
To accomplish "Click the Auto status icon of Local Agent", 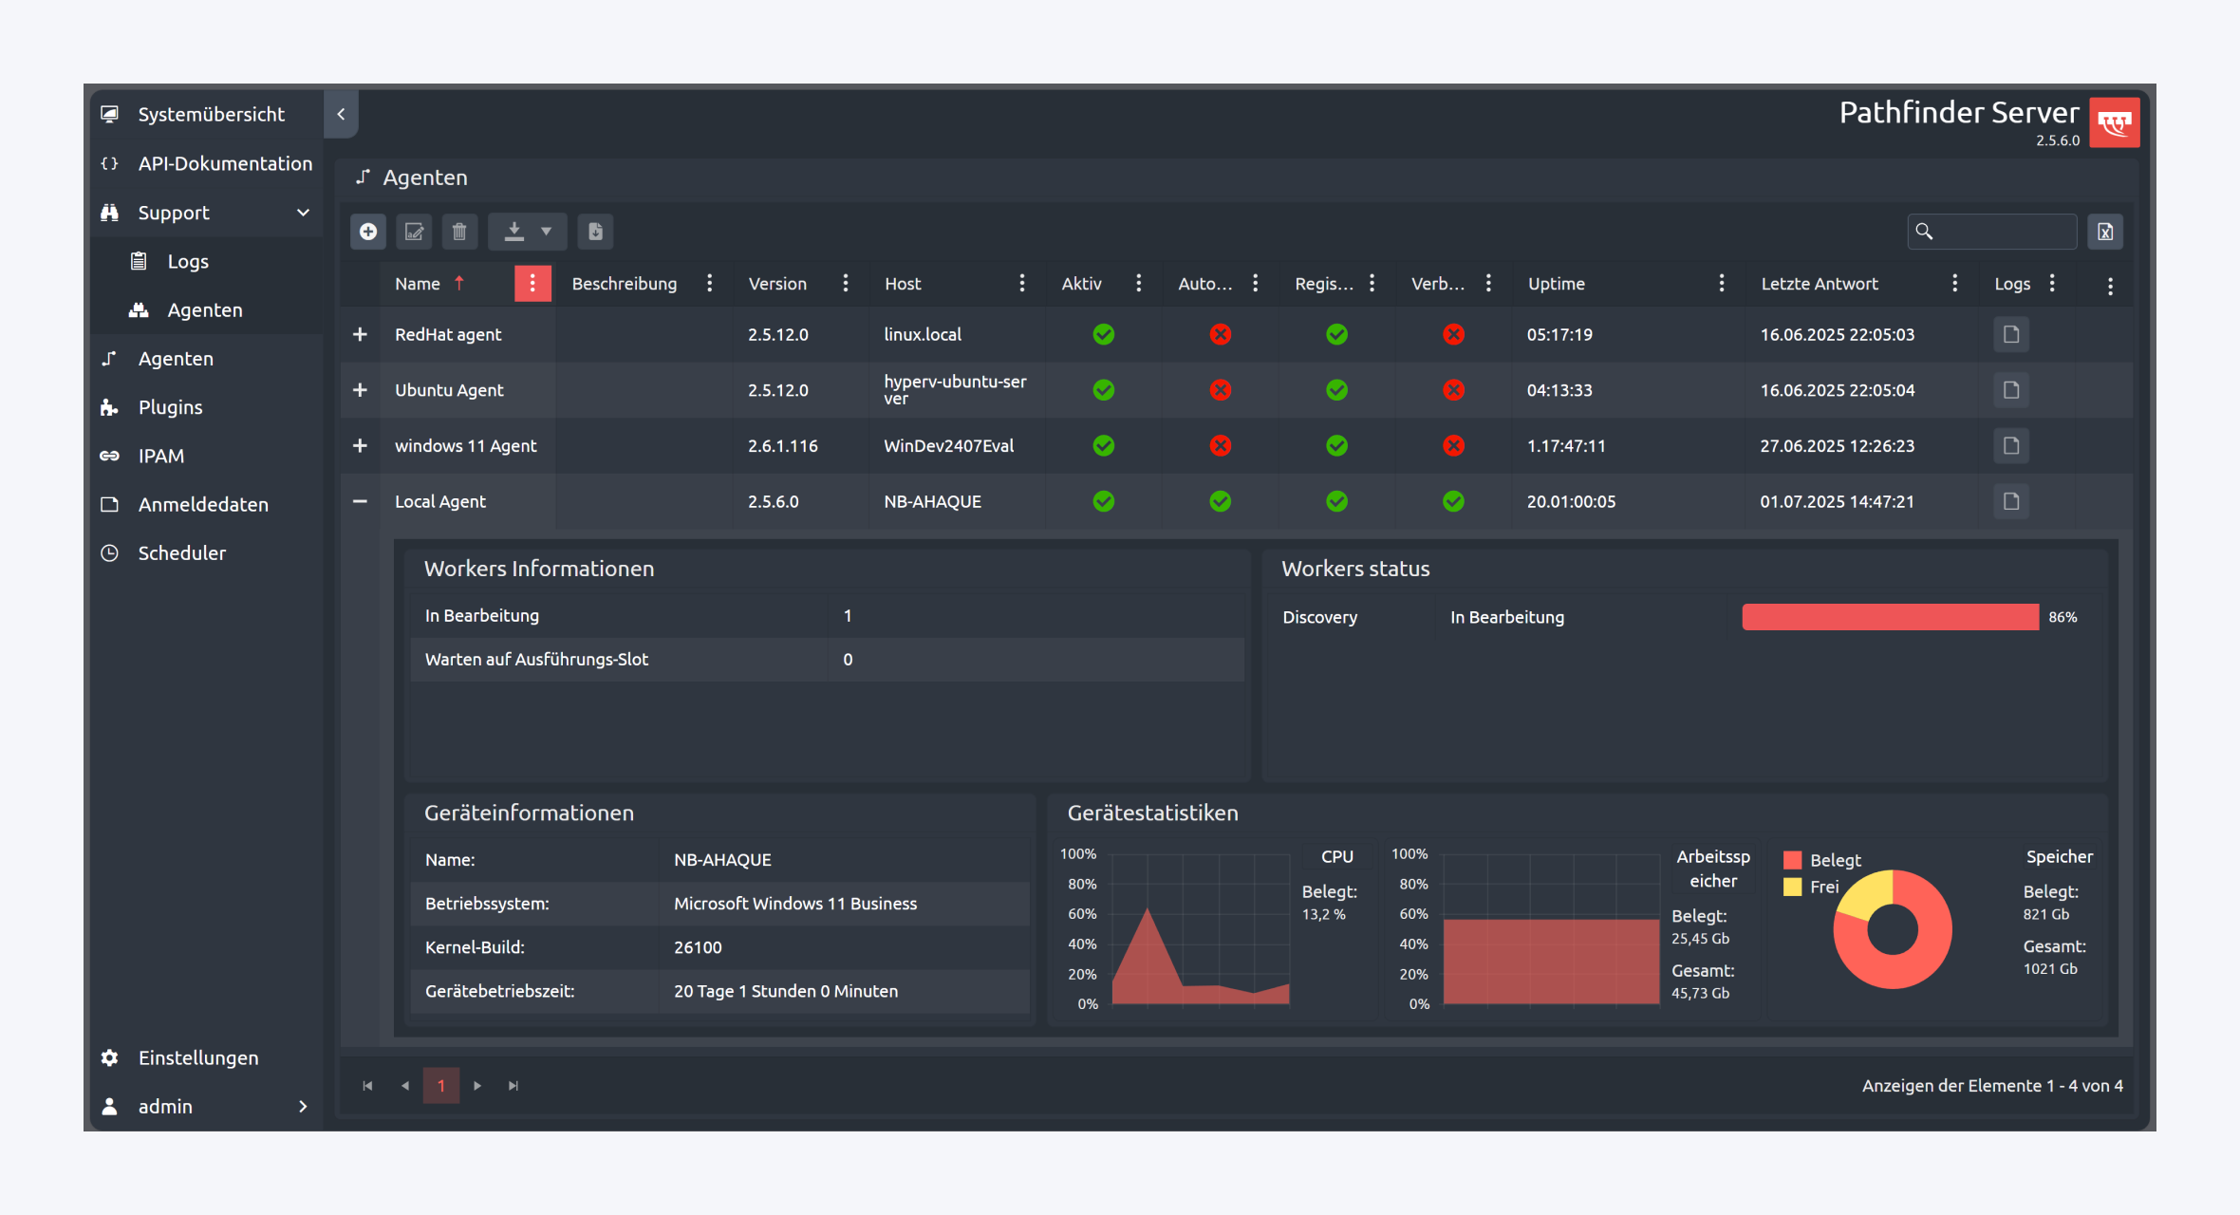I will tap(1220, 501).
